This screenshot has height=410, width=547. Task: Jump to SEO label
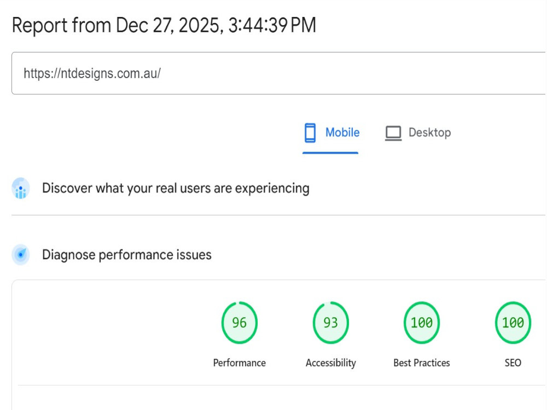pos(513,363)
